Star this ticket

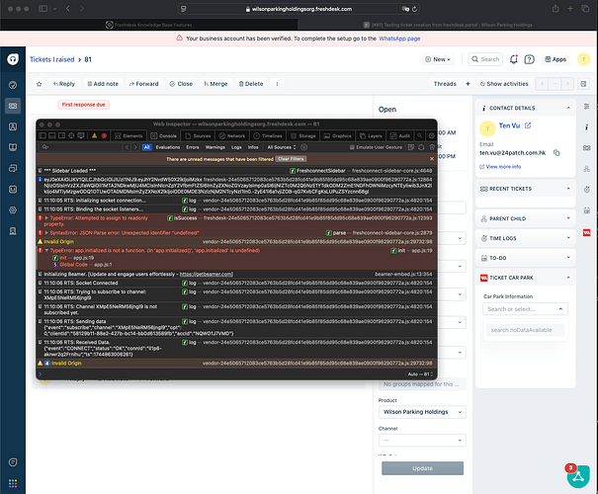tap(39, 84)
